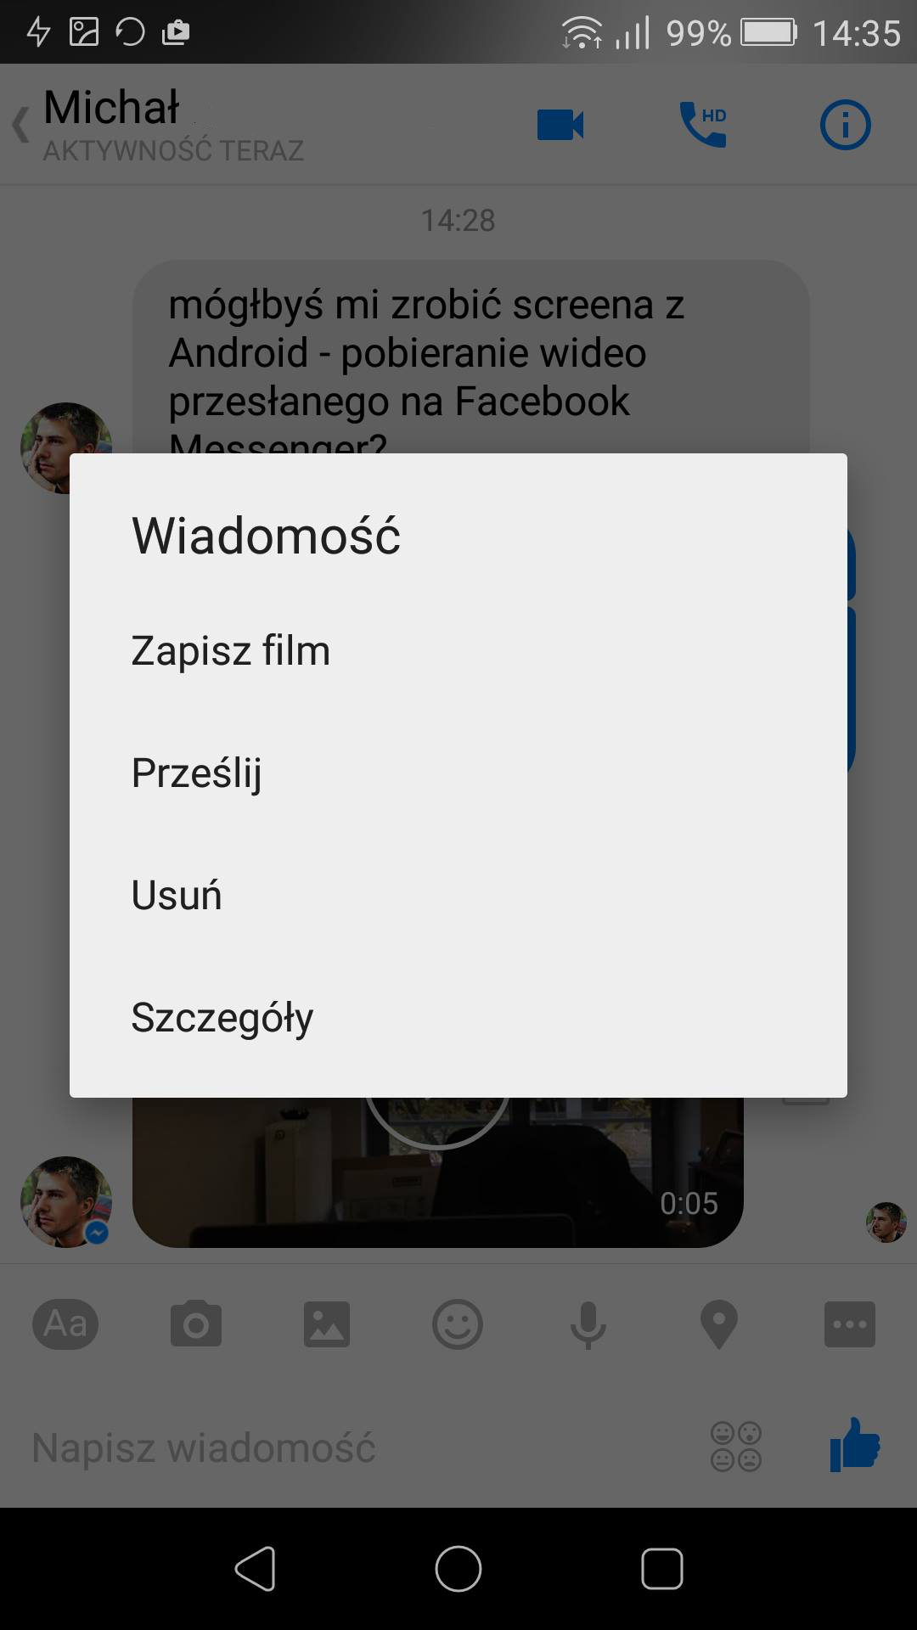Open the camera from the message bar
The image size is (917, 1630).
pos(196,1324)
